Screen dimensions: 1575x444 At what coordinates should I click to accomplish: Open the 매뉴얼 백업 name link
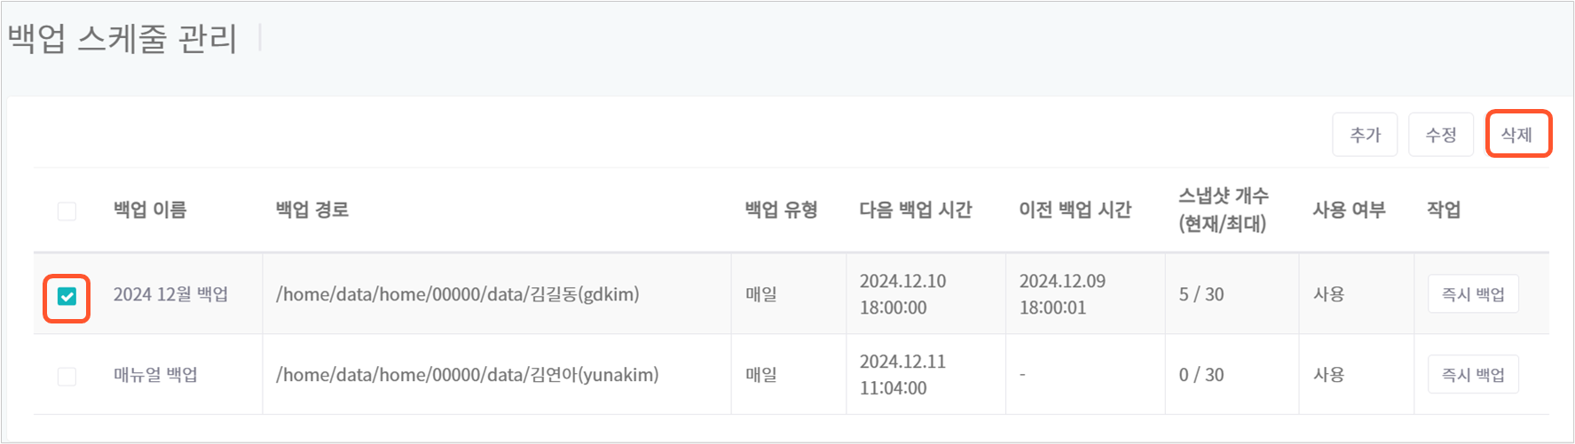(155, 375)
